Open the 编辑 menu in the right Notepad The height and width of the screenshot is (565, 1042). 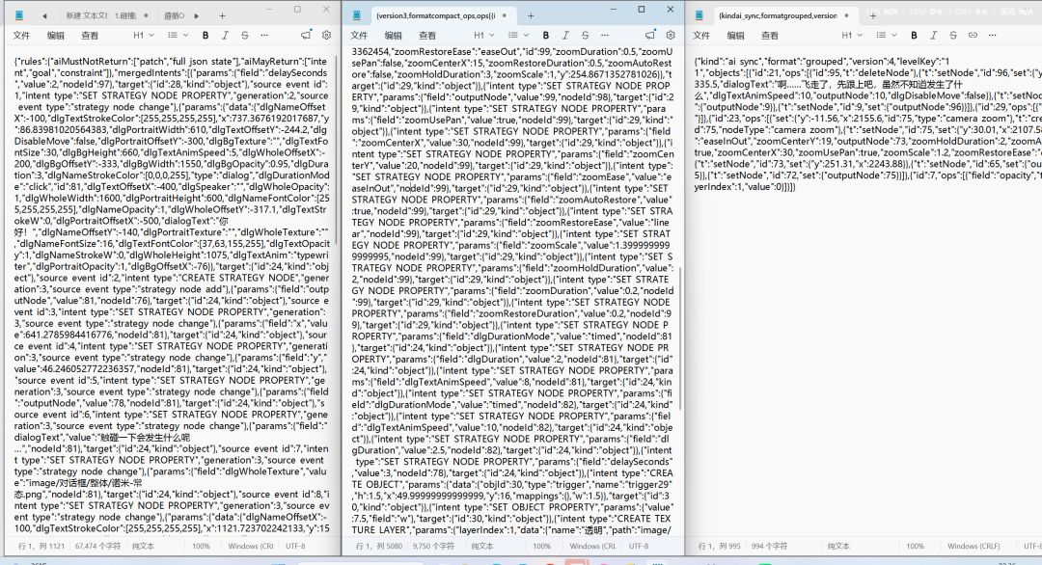(735, 35)
